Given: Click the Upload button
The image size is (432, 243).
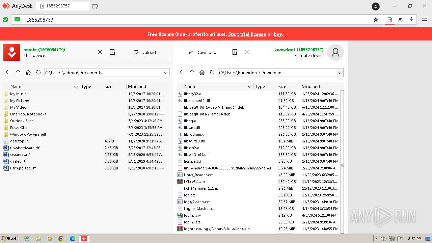Looking at the screenshot, I should tap(145, 52).
